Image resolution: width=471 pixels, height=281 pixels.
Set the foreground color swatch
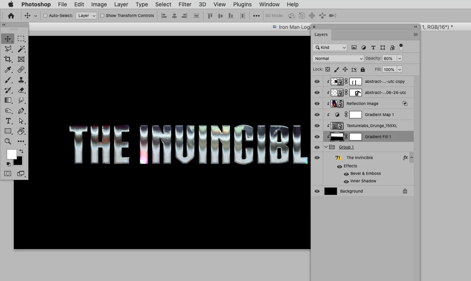point(12,154)
